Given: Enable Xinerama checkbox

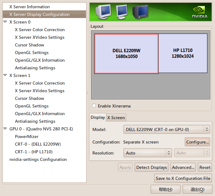Looking at the screenshot, I should pos(94,106).
